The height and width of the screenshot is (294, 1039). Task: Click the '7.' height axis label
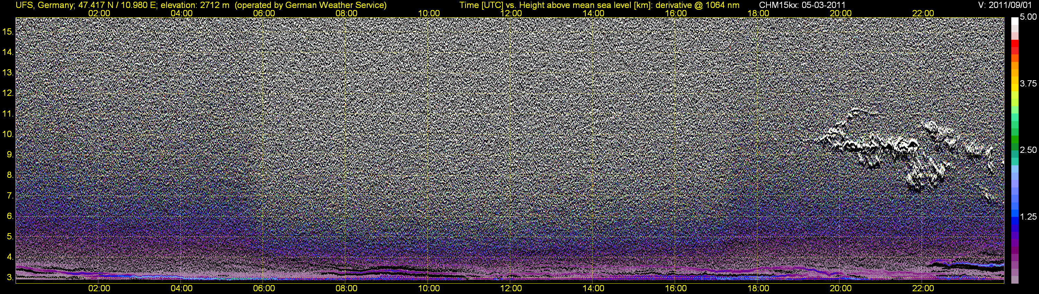[x=10, y=196]
